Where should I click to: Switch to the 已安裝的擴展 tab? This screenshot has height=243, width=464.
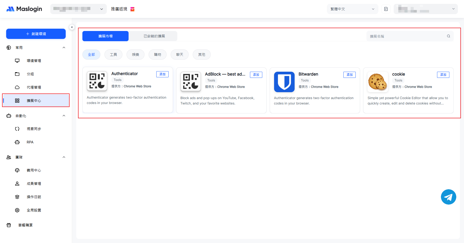coord(154,36)
